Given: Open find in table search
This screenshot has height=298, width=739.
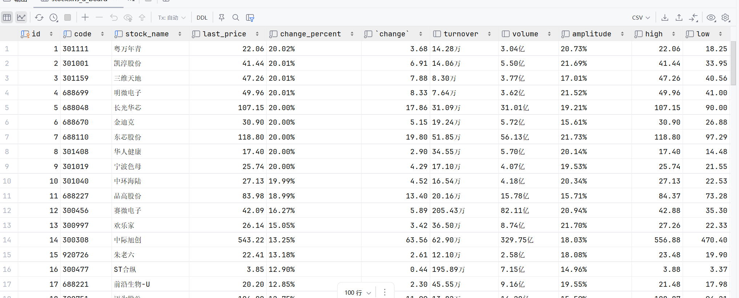Looking at the screenshot, I should 236,17.
